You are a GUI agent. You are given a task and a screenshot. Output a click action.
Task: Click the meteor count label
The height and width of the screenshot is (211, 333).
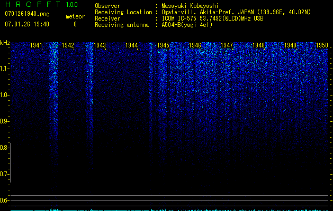tap(75, 16)
